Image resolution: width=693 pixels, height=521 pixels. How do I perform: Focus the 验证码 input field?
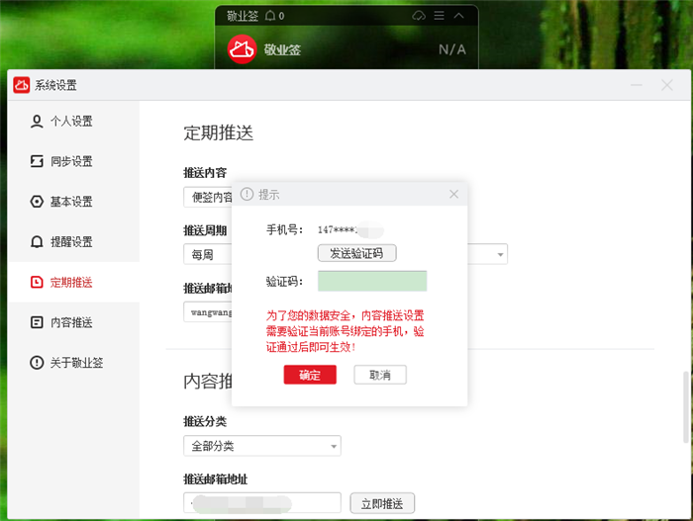tap(372, 281)
